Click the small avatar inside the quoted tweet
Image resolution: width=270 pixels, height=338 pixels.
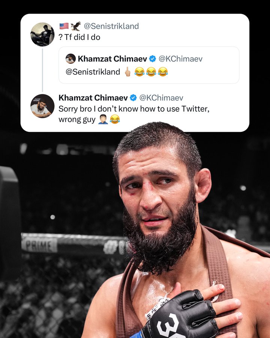point(70,59)
